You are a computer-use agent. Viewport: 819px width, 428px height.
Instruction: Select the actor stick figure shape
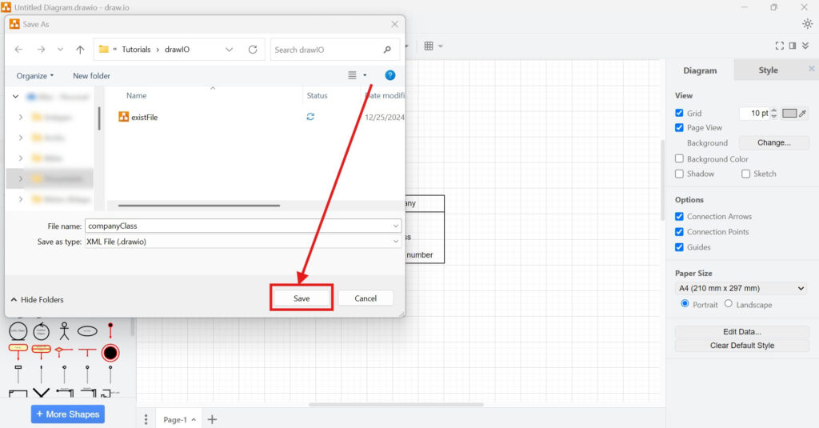pos(64,330)
